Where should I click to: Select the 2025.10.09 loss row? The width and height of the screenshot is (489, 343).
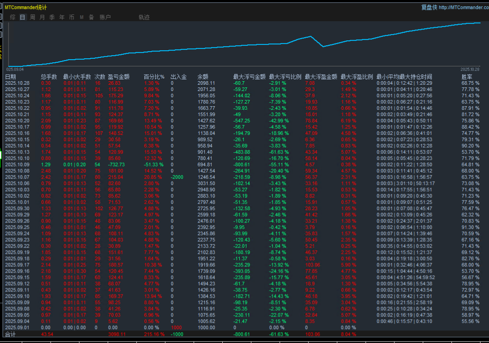click(x=17, y=165)
